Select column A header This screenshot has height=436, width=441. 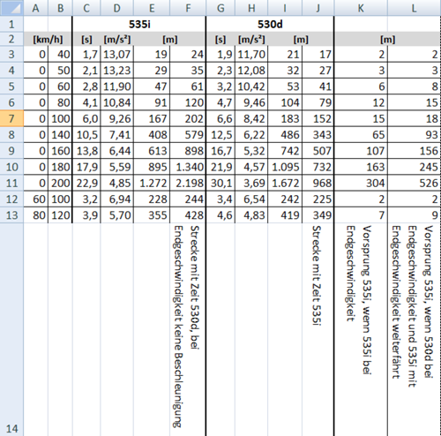coord(35,8)
